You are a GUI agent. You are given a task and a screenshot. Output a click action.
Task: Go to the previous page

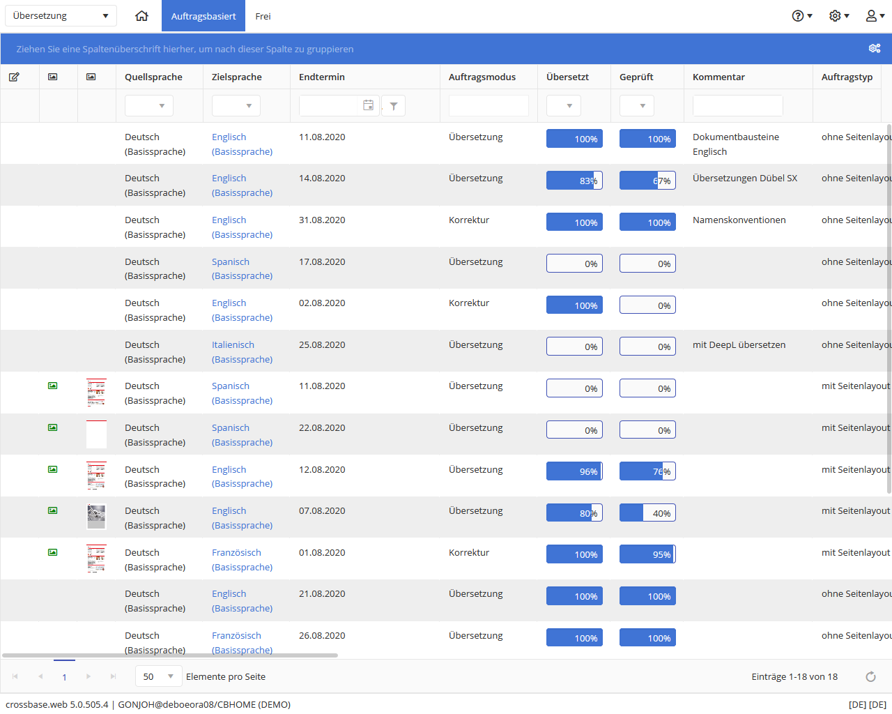tap(40, 676)
